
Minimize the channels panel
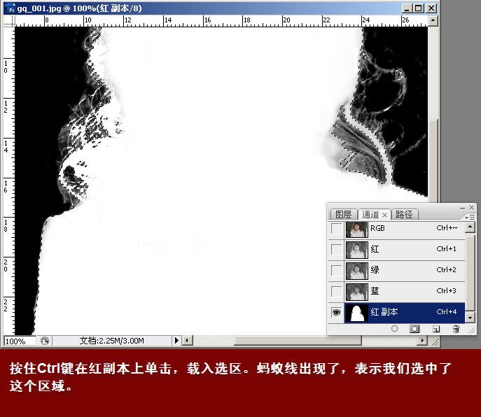461,208
